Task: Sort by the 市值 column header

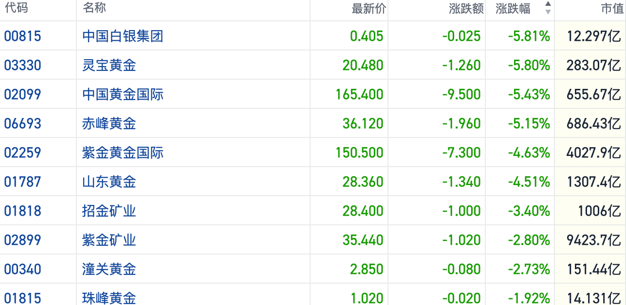Action: (x=611, y=9)
